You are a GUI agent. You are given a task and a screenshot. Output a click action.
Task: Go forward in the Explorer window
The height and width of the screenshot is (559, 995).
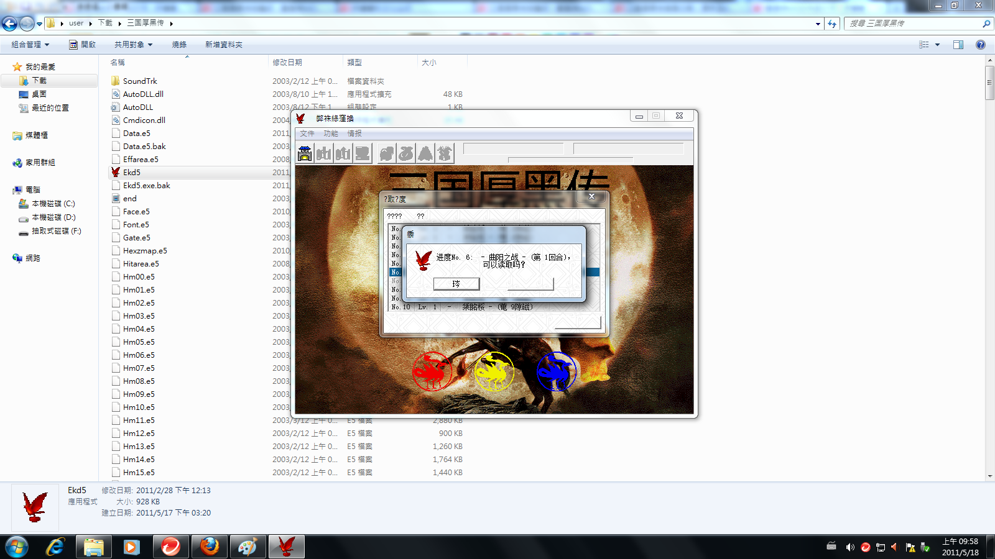(27, 24)
